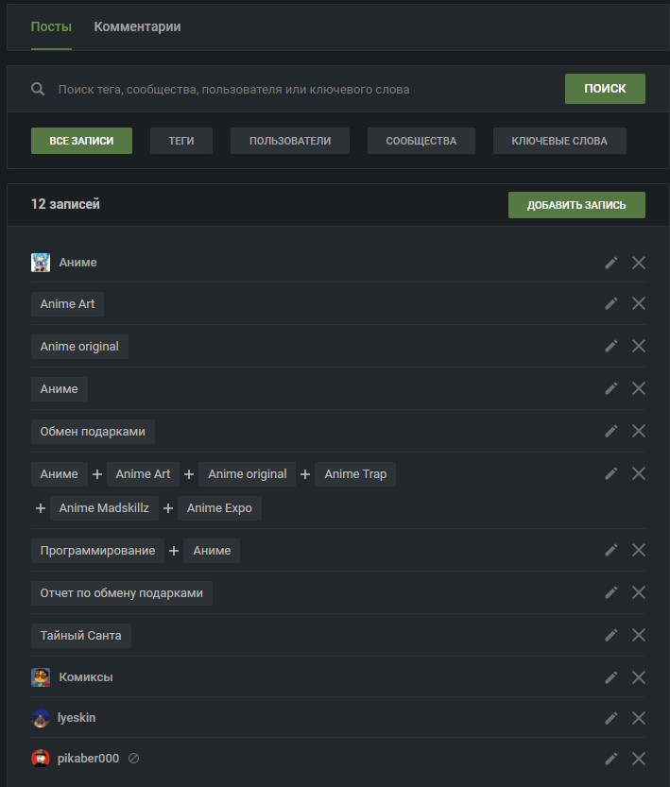Click the Поиск button
The width and height of the screenshot is (670, 787).
[605, 89]
